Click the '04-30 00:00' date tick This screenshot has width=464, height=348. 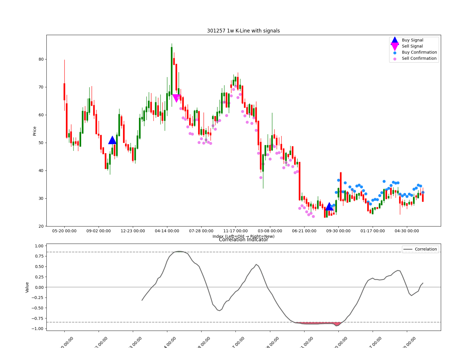[x=407, y=231]
